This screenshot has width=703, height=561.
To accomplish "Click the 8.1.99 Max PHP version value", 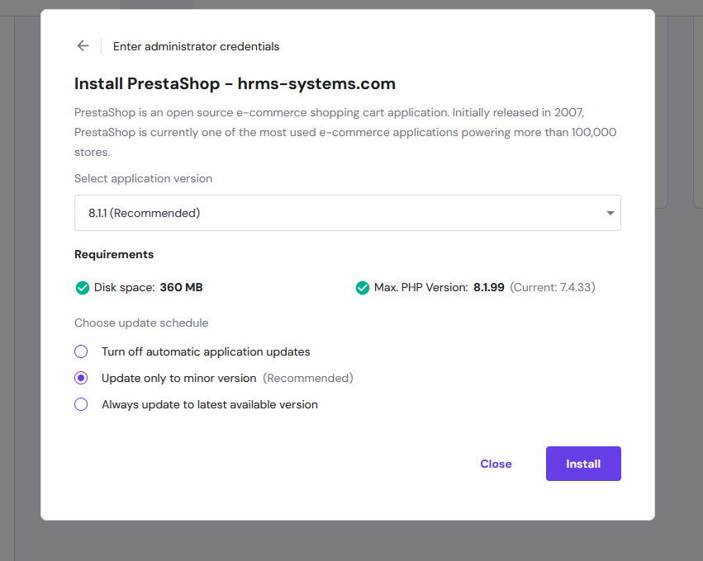I will 488,288.
